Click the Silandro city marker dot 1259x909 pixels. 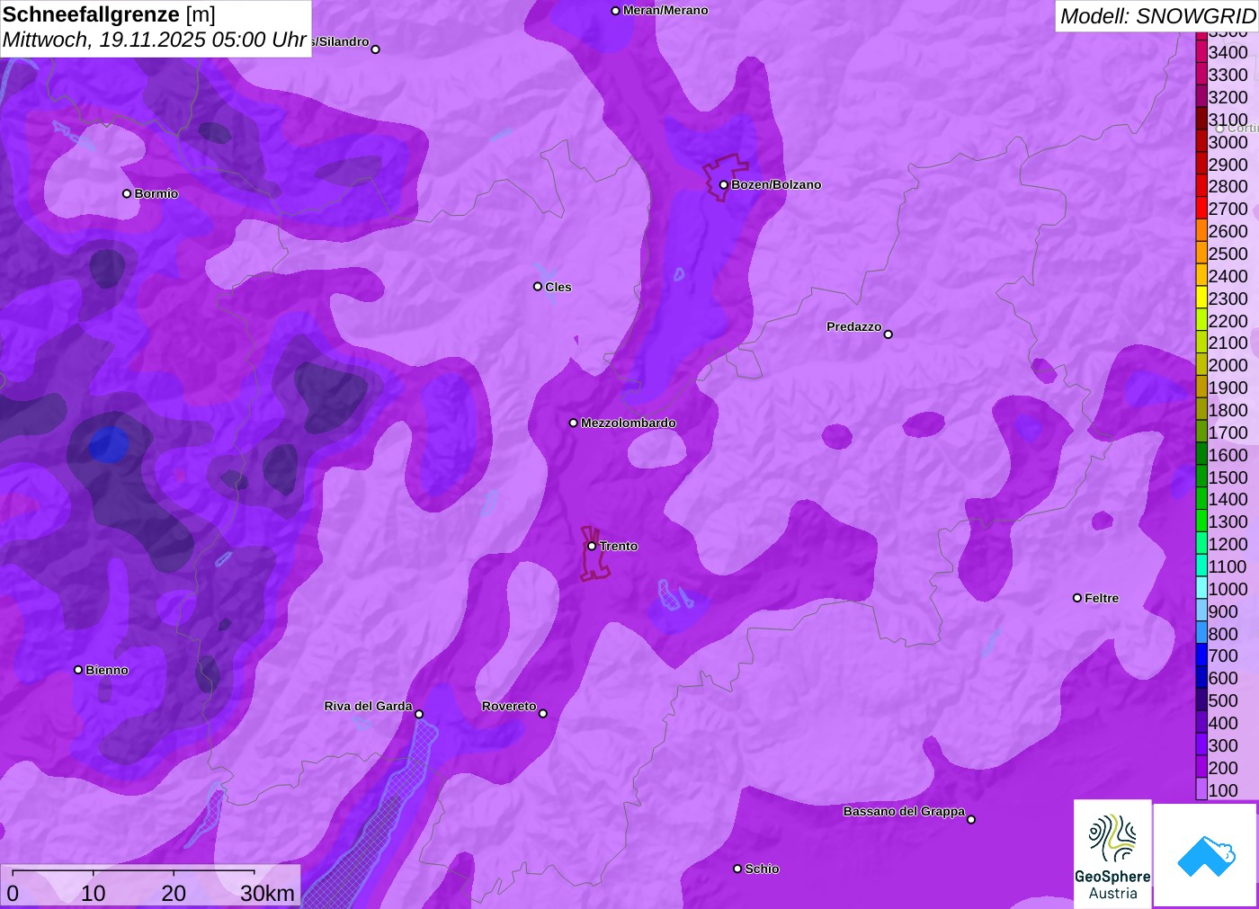coord(376,49)
